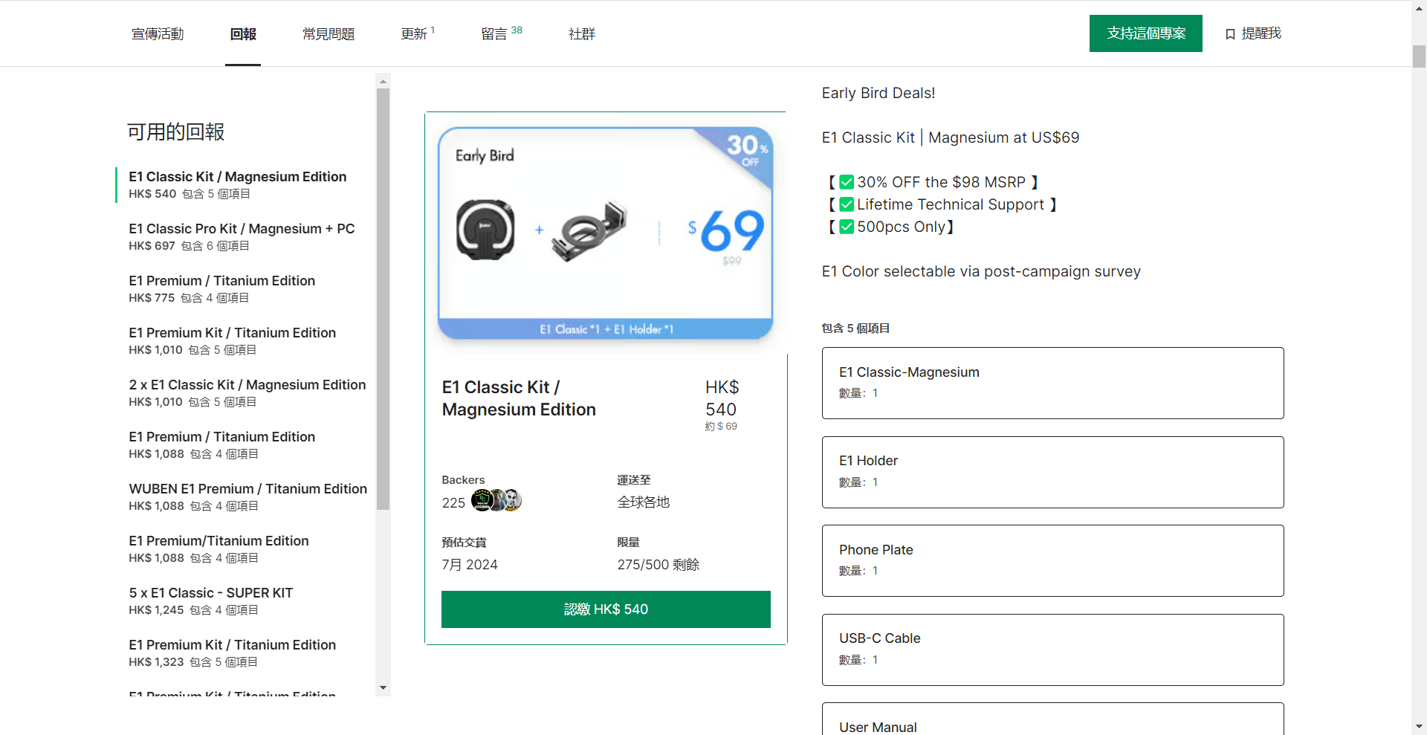Viewport: 1427px width, 735px height.
Task: Click the reward title E1 Classic Kit / Magnesium Edition in card
Action: pyautogui.click(x=519, y=398)
